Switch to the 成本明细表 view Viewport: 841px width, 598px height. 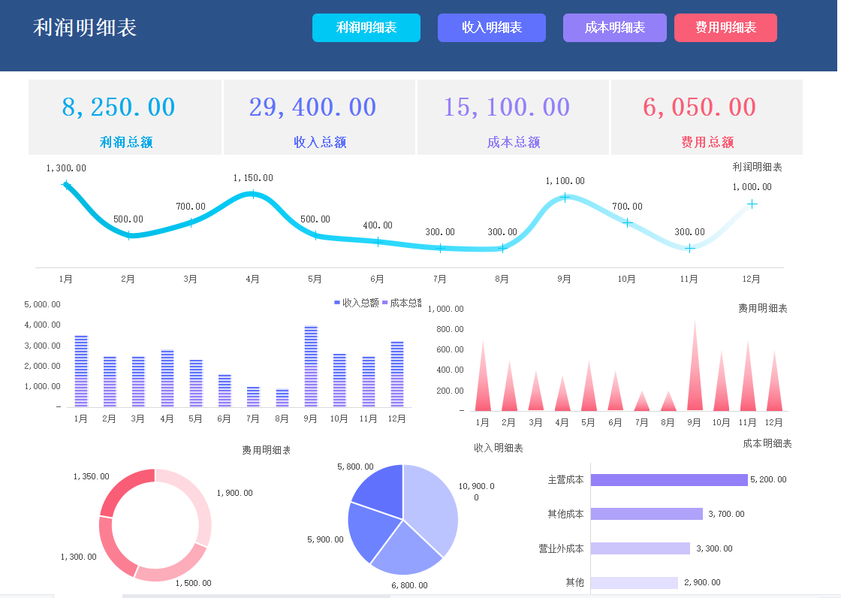pos(614,27)
